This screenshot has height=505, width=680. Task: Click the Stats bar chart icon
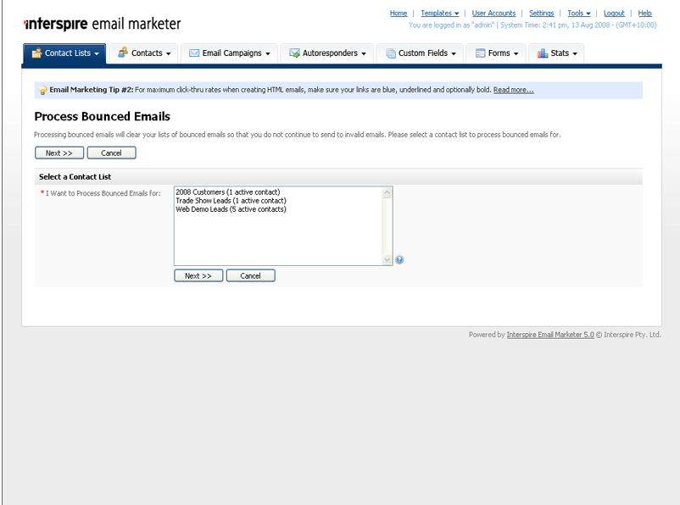click(543, 53)
